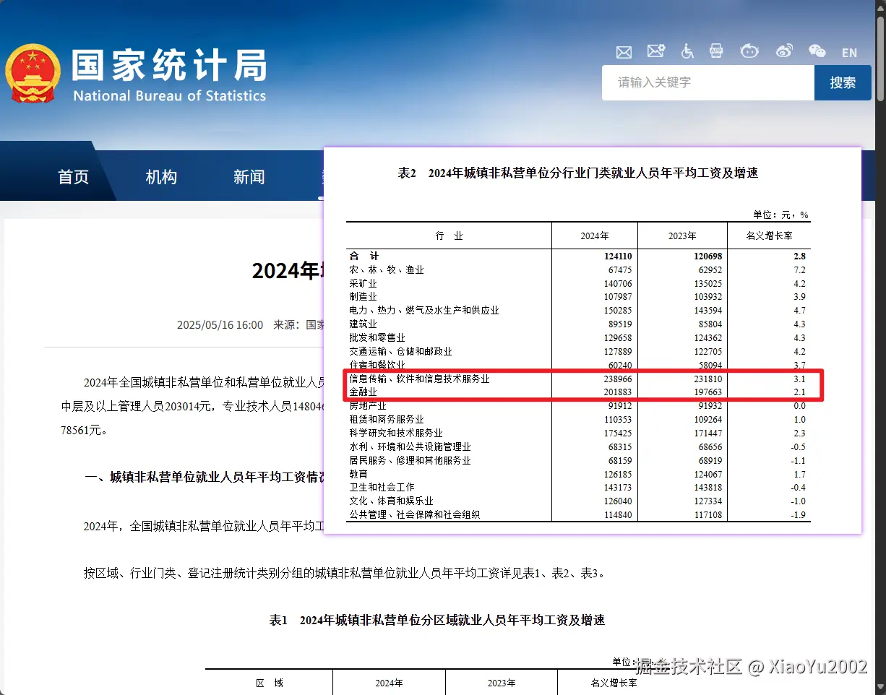Click the 区域 header in 表1
886x695 pixels.
click(x=269, y=683)
